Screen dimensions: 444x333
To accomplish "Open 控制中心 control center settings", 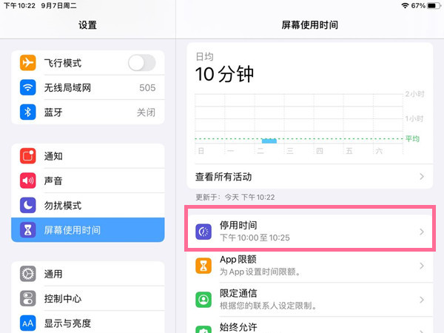I will click(x=87, y=298).
